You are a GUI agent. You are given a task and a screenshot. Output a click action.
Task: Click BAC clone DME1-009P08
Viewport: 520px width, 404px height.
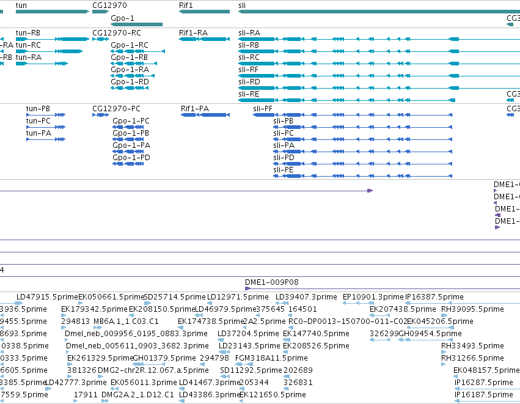coord(383,288)
